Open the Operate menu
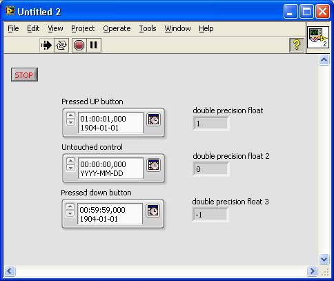Screen dimensions: 334x281 point(117,28)
